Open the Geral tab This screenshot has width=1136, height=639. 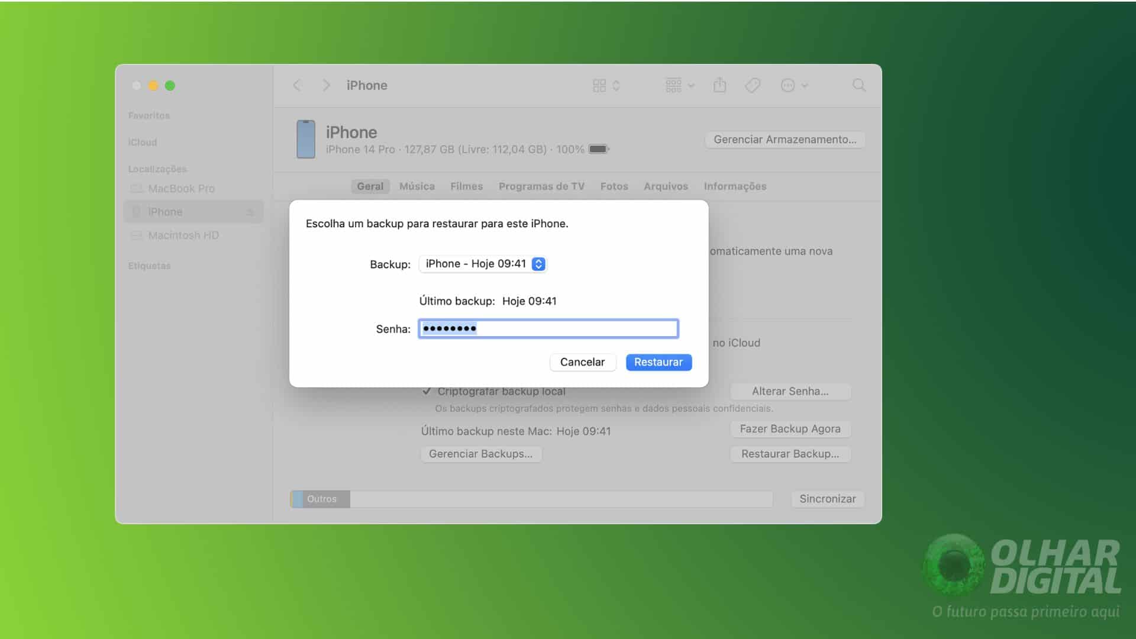pos(370,186)
